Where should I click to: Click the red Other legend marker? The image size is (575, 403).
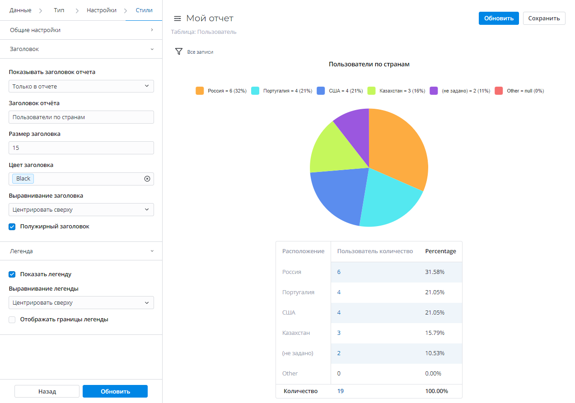(499, 91)
